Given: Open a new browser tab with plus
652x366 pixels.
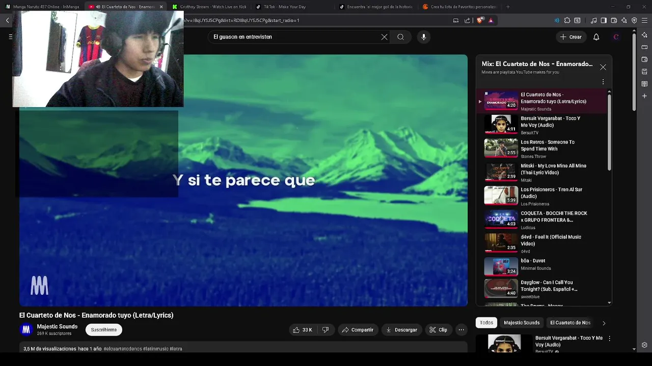Looking at the screenshot, I should click(507, 7).
